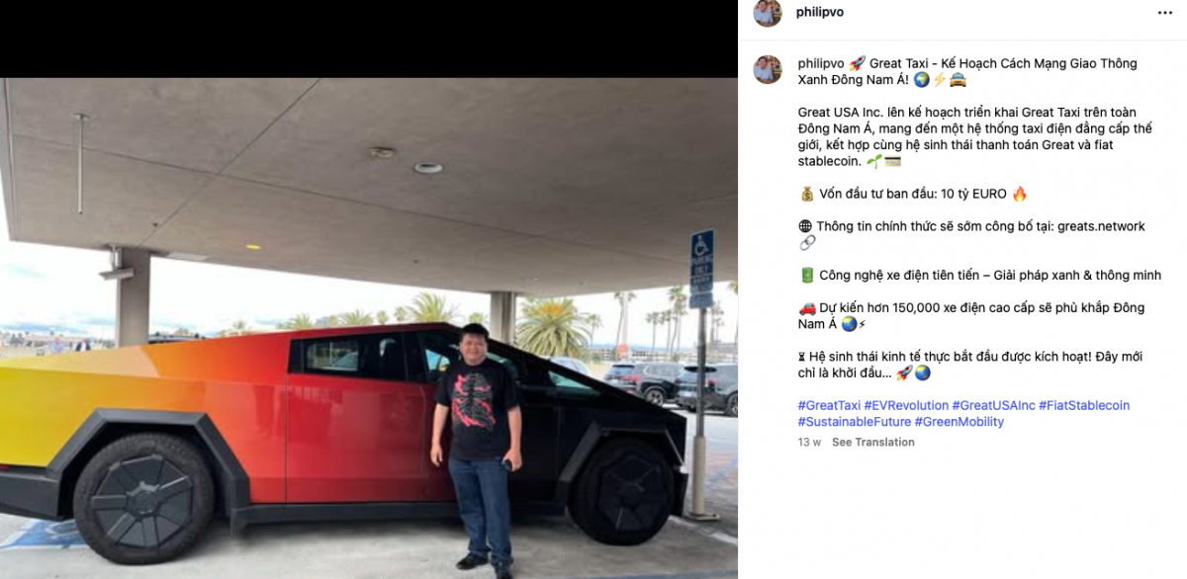Open the #GreenMobility hashtag
Screen dimensions: 1187x579
959,422
